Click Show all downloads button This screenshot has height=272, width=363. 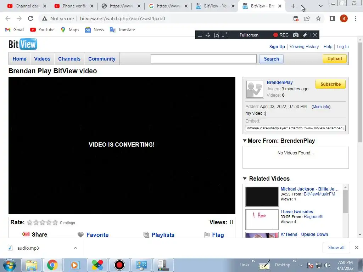pyautogui.click(x=336, y=248)
